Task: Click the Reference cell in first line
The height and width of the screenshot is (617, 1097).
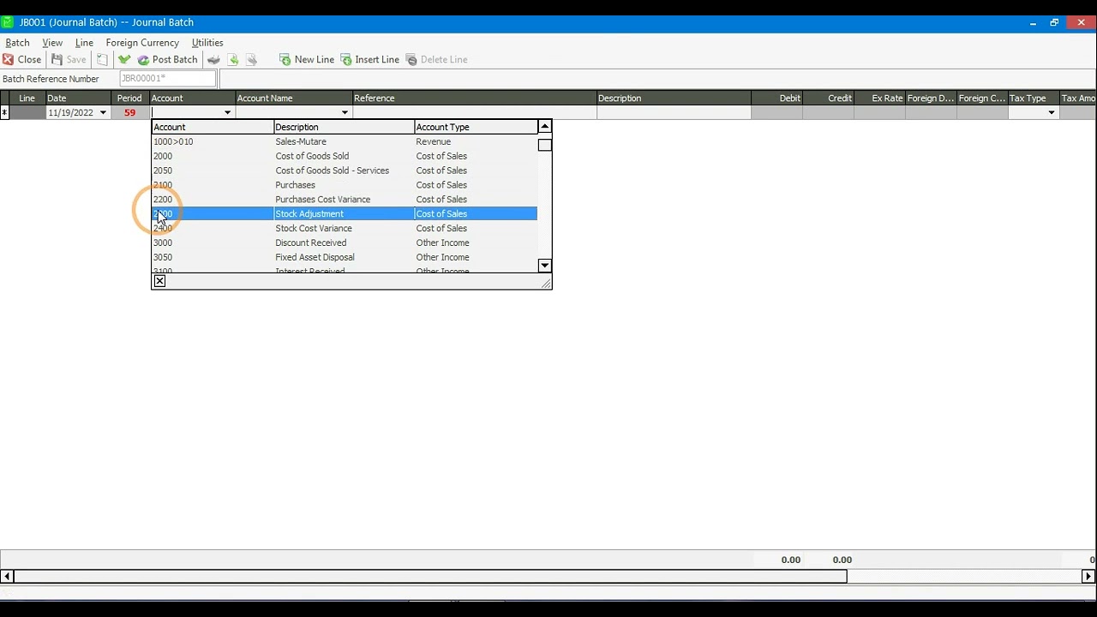Action: pos(475,113)
